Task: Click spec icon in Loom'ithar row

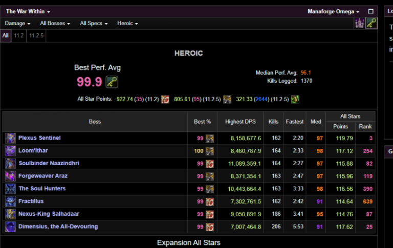Action: [210, 151]
